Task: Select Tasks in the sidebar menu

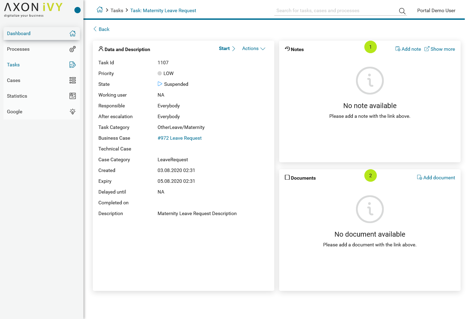Action: 42,65
